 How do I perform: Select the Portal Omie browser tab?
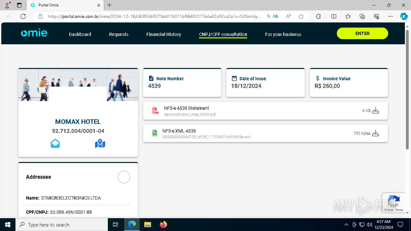(65, 5)
